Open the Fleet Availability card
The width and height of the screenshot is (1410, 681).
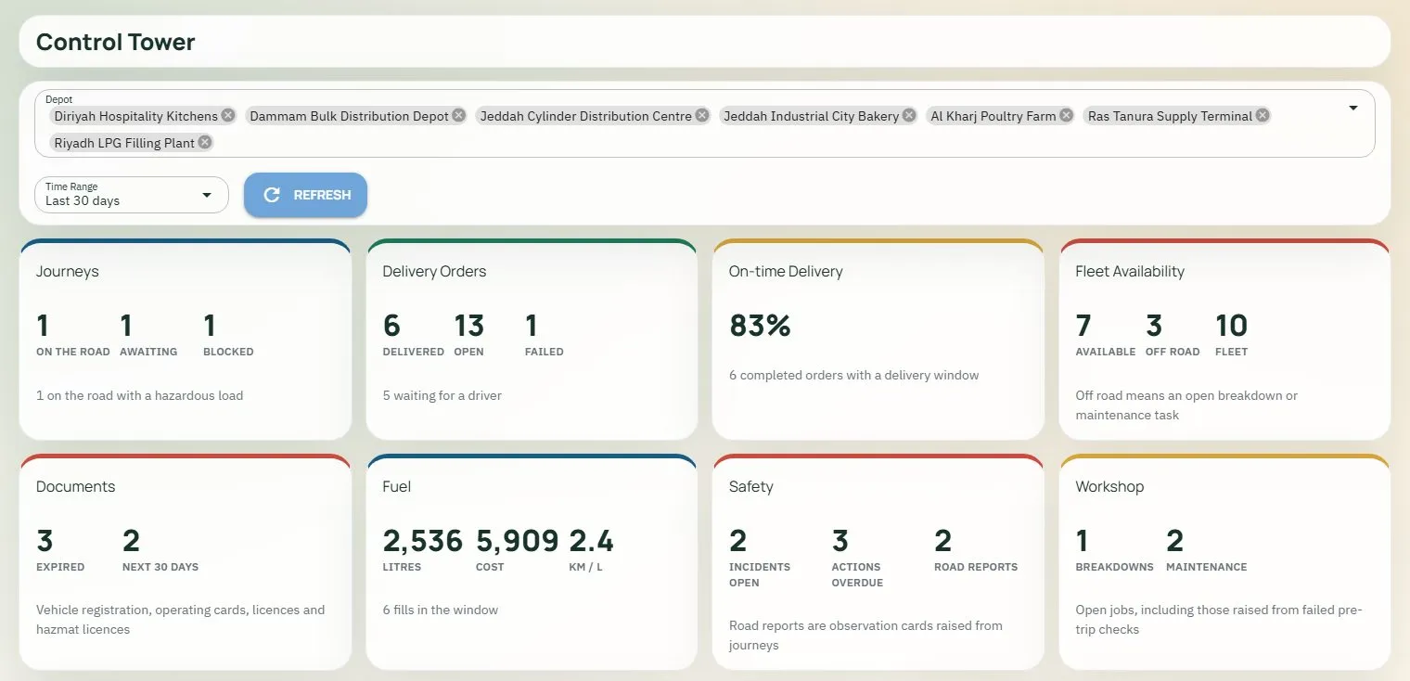tap(1224, 340)
